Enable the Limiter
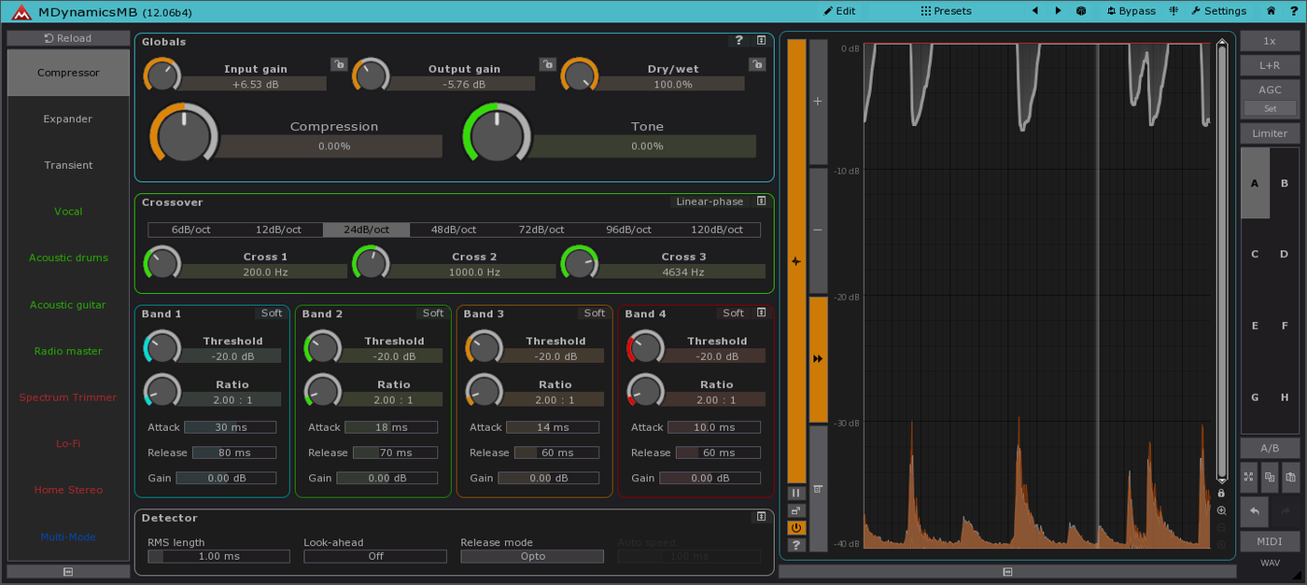This screenshot has width=1307, height=585. 1270,133
